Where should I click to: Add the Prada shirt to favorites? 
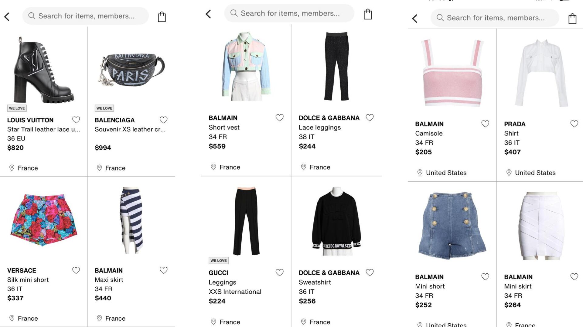click(x=574, y=123)
